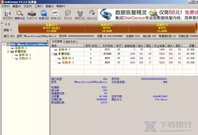
Task: Click the MBR partition table type value
Action: tap(165, 82)
